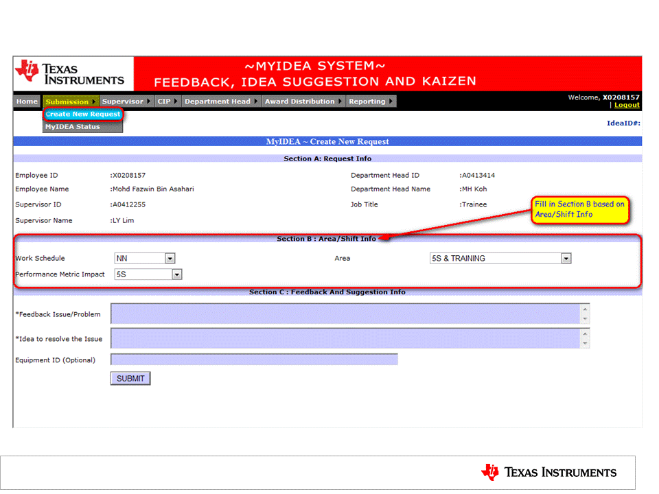Open the Reporting menu

tap(371, 102)
